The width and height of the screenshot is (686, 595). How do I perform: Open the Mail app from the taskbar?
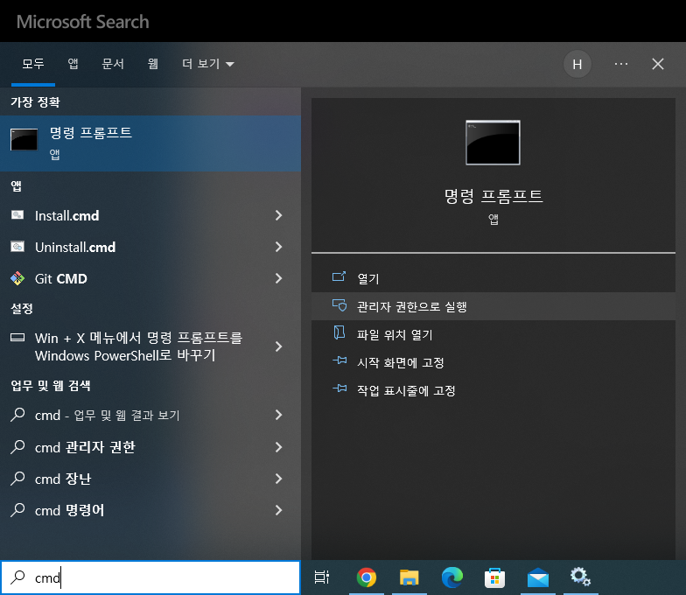537,577
